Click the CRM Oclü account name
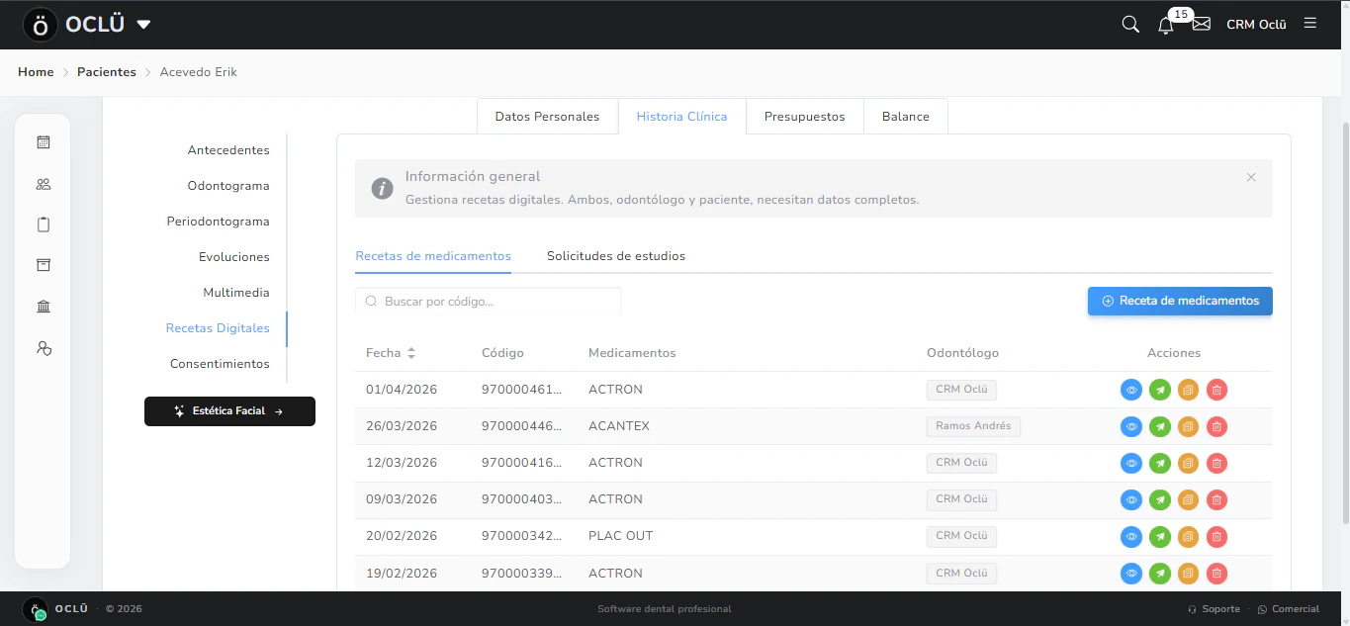 1256,25
